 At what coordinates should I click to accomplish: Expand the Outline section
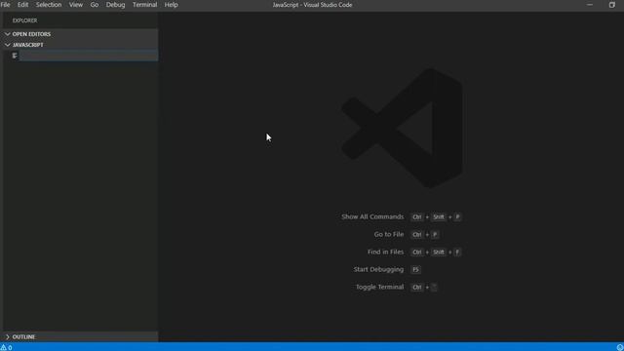pos(81,336)
